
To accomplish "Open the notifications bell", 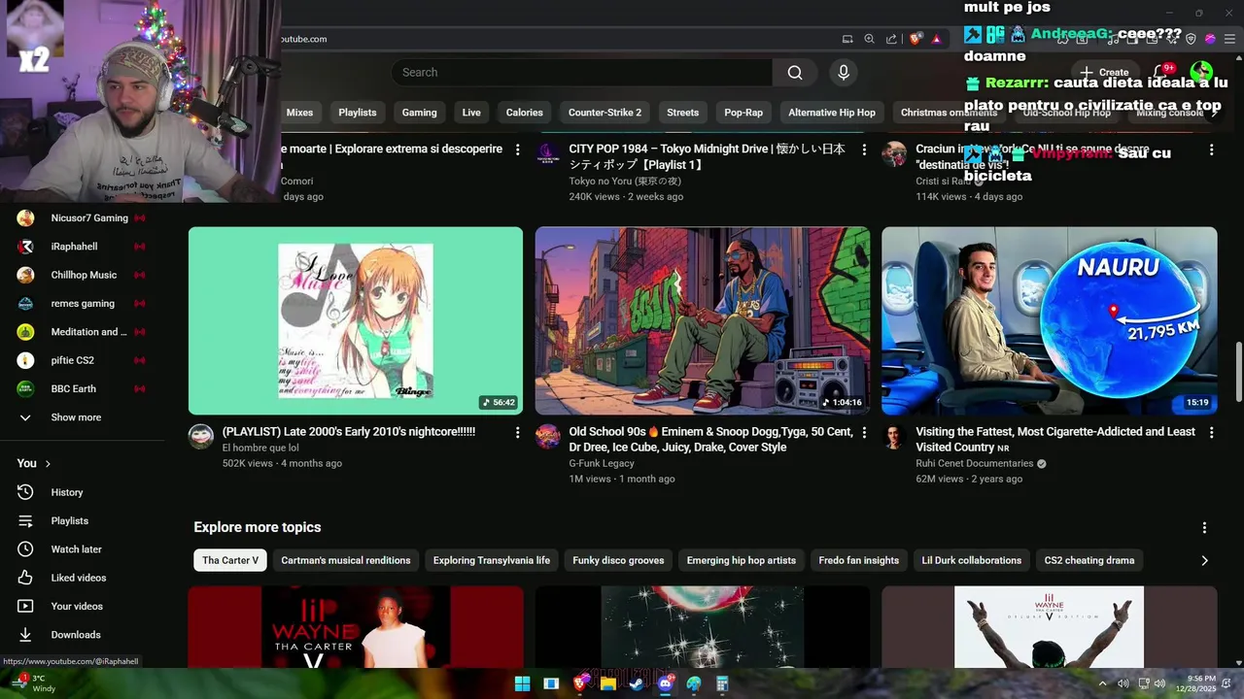I will point(1159,72).
